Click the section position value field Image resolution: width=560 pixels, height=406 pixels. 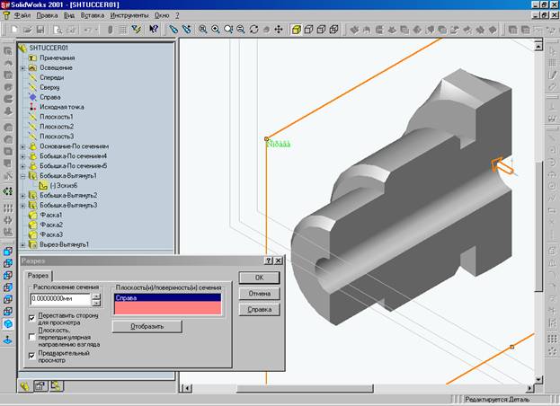[x=61, y=298]
